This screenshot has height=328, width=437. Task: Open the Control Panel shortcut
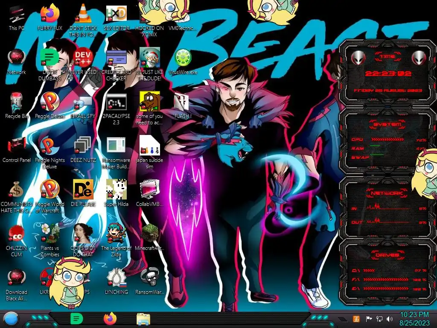coord(16,150)
